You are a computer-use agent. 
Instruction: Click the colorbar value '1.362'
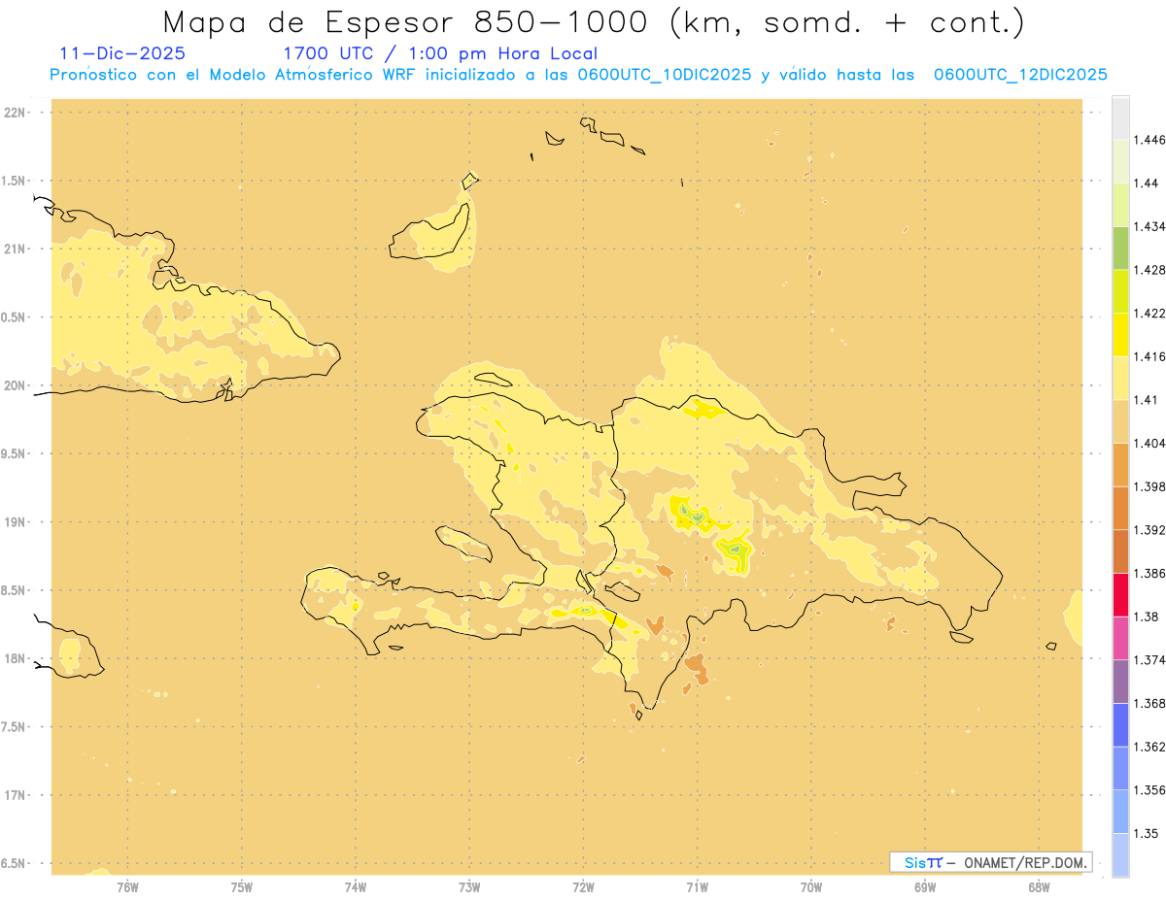(1150, 747)
